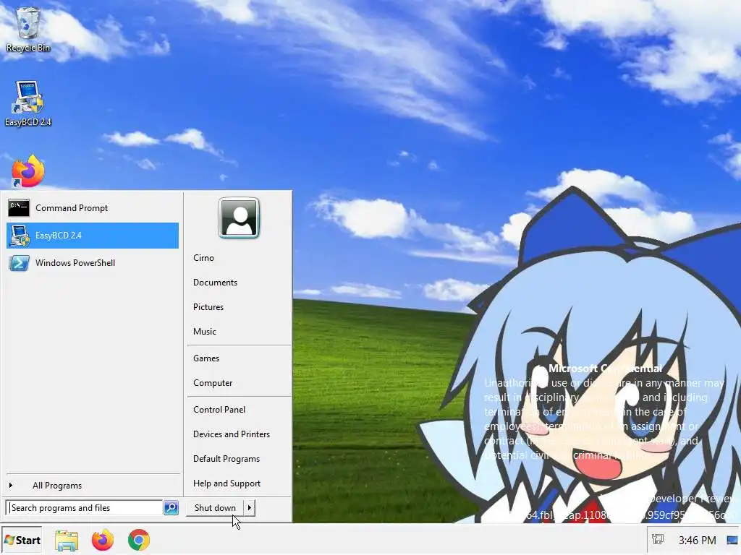Click the Shut down button
Image resolution: width=741 pixels, height=555 pixels.
(215, 508)
